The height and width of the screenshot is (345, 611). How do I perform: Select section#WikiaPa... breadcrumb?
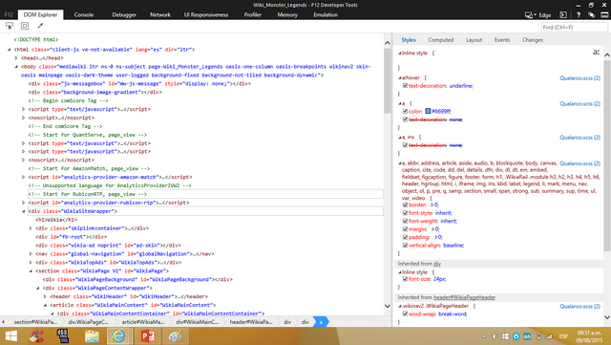coord(35,322)
